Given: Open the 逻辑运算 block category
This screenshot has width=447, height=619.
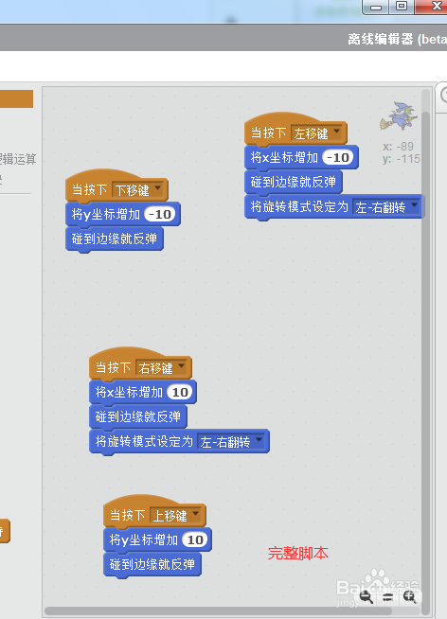Looking at the screenshot, I should click(18, 159).
